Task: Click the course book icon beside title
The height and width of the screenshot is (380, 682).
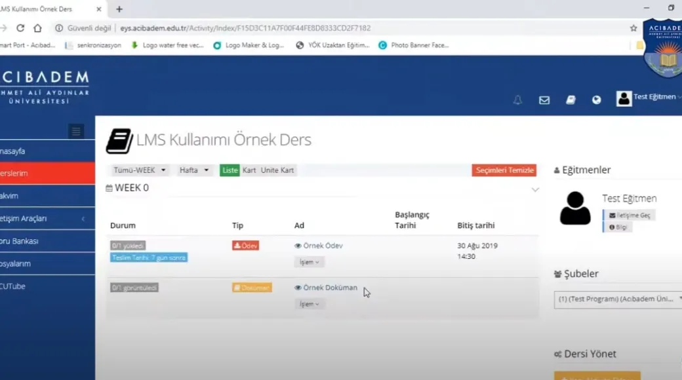Action: point(119,141)
